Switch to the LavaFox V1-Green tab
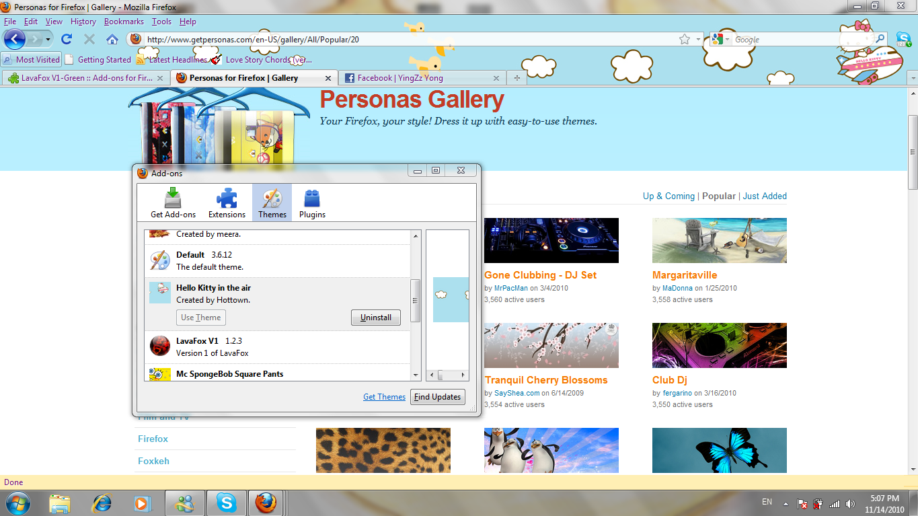 (85, 78)
